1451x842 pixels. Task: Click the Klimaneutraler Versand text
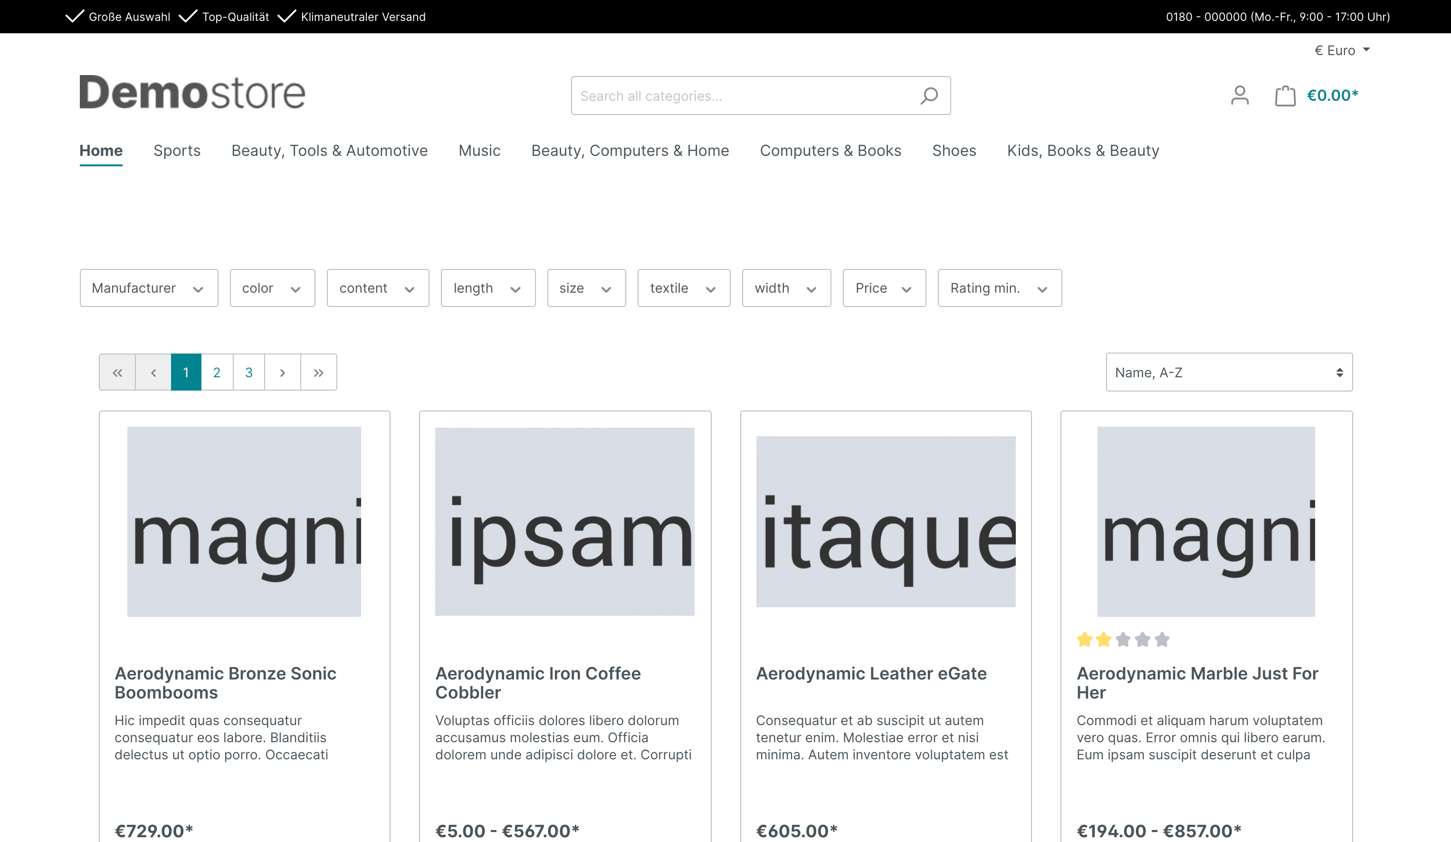[363, 17]
